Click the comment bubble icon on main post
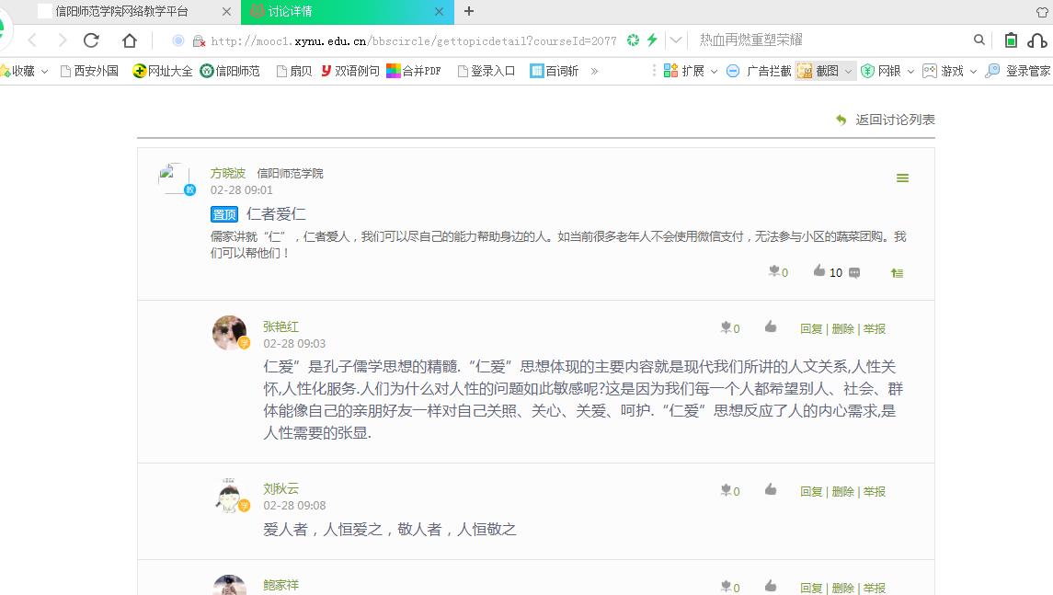This screenshot has width=1053, height=595. [854, 273]
